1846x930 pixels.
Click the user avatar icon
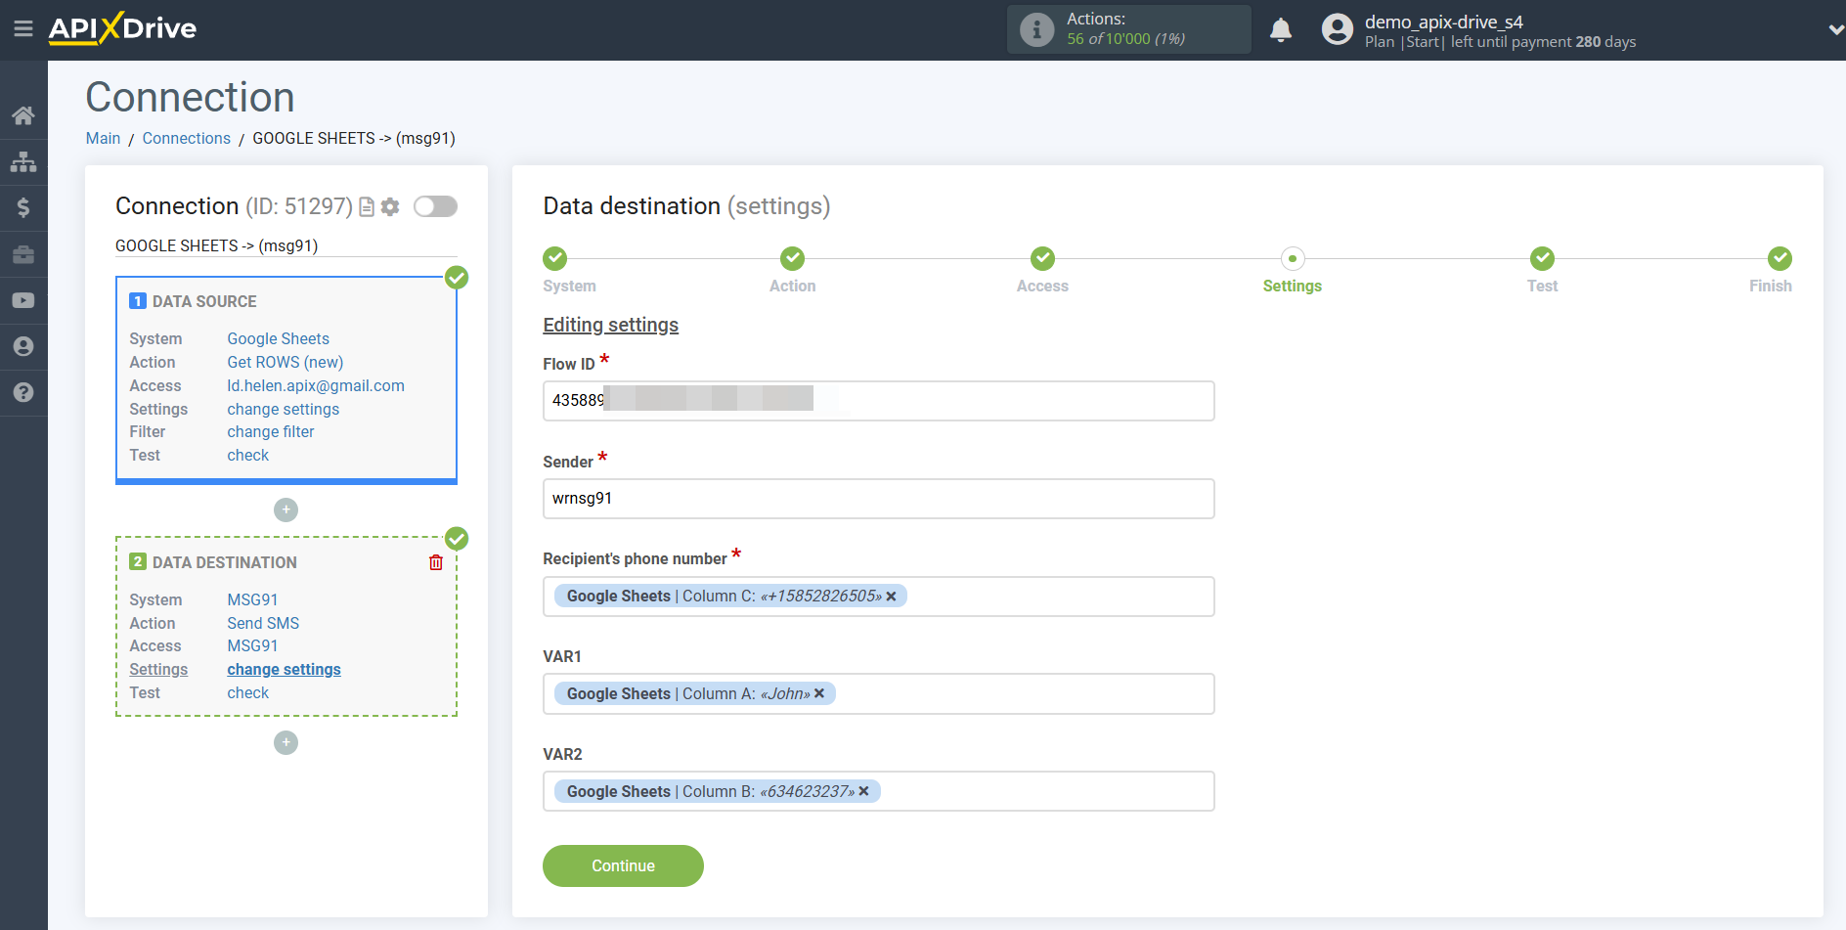tap(1337, 29)
